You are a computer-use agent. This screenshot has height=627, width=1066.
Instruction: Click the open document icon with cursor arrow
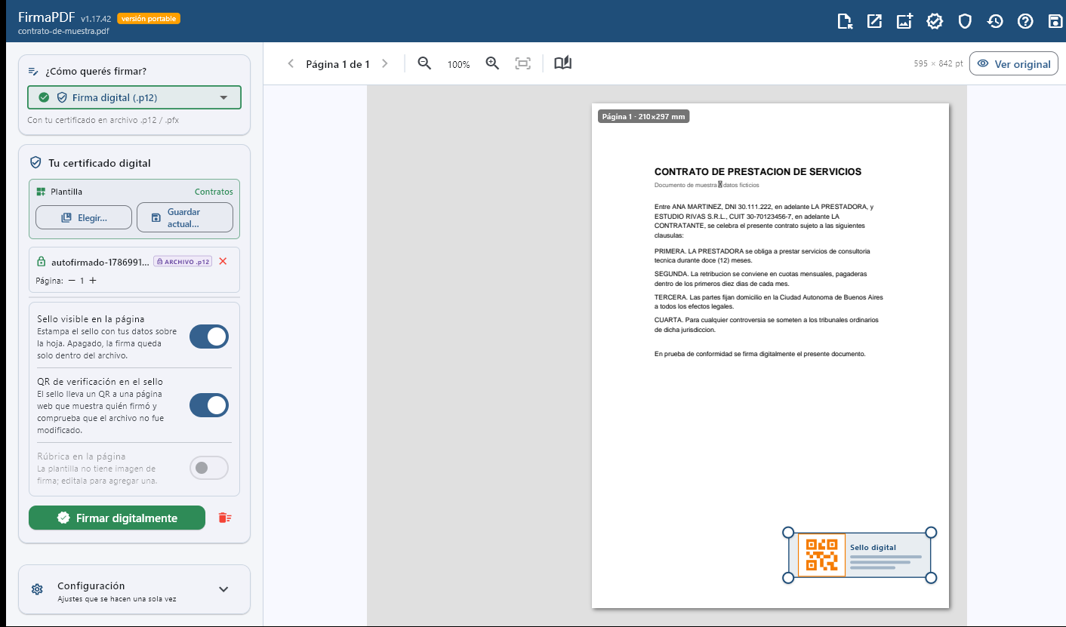[x=845, y=21]
